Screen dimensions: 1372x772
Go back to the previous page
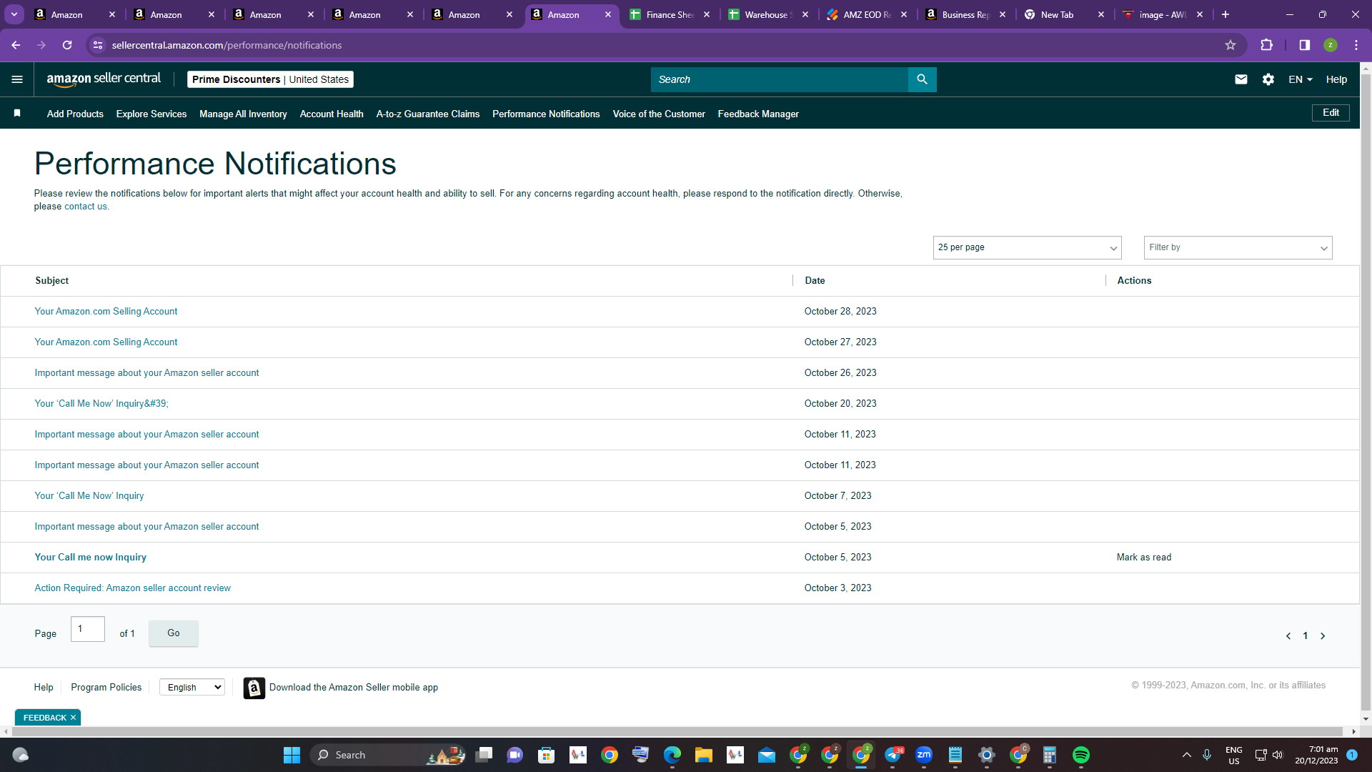point(16,45)
